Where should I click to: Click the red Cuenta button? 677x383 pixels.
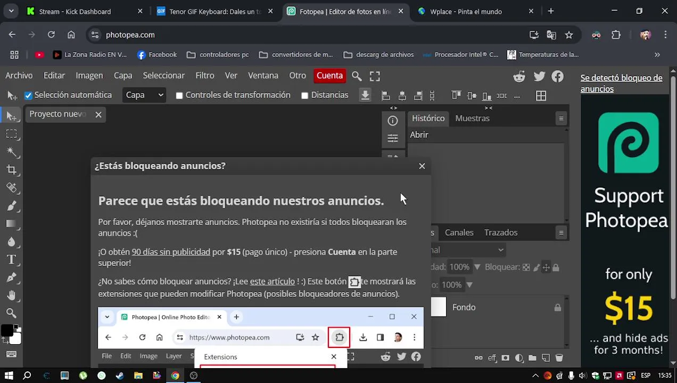click(330, 76)
